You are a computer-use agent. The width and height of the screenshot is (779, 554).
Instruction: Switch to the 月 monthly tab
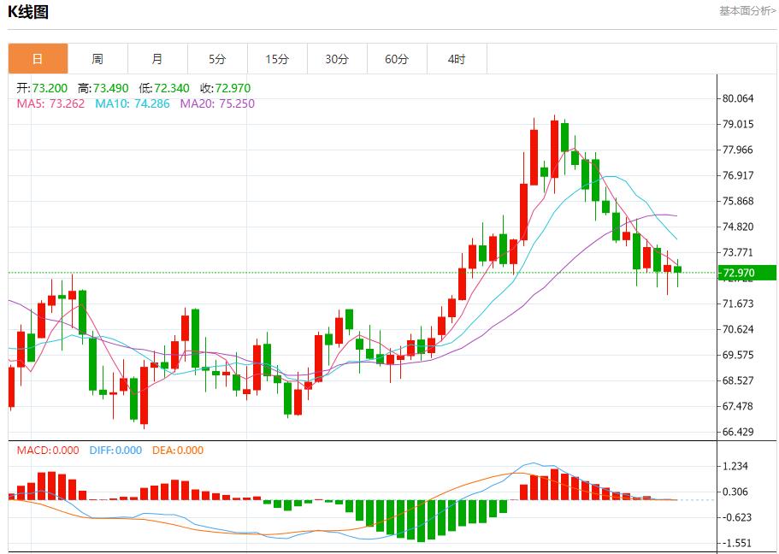click(x=157, y=59)
